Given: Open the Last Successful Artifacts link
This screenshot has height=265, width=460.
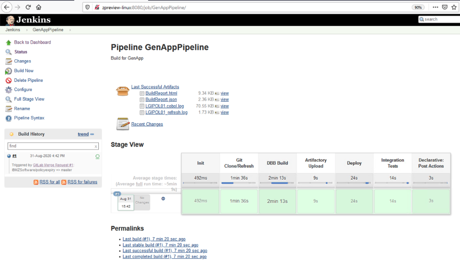Looking at the screenshot, I should (x=155, y=87).
